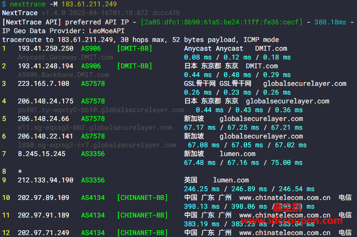Click hostname AS906.Backbone.DMIT.com

63,75
